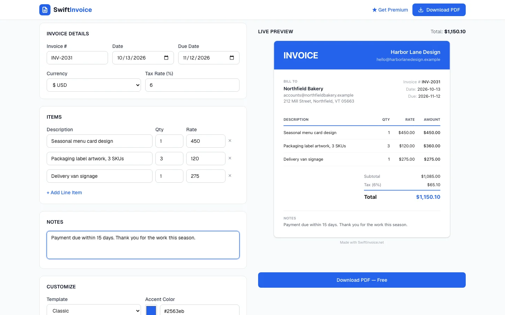Edit the rate field showing 275
Screen dimensions: 505x315
[x=206, y=176]
